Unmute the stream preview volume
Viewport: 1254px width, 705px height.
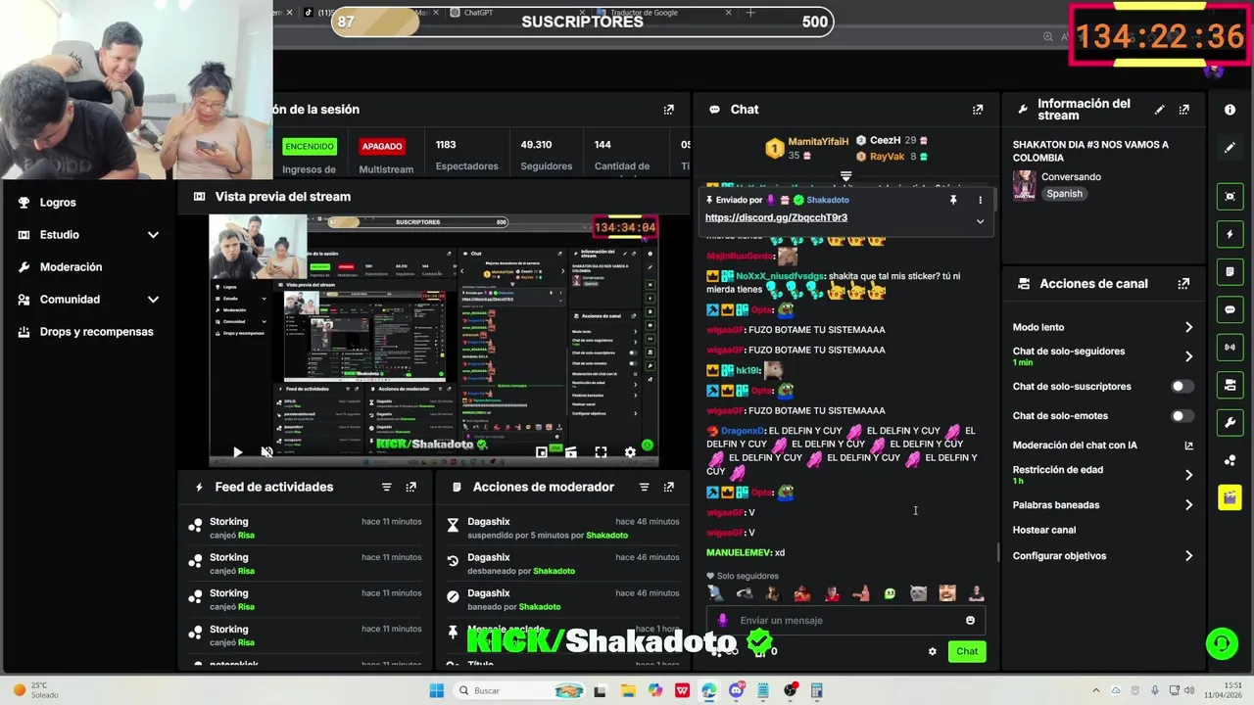[266, 452]
